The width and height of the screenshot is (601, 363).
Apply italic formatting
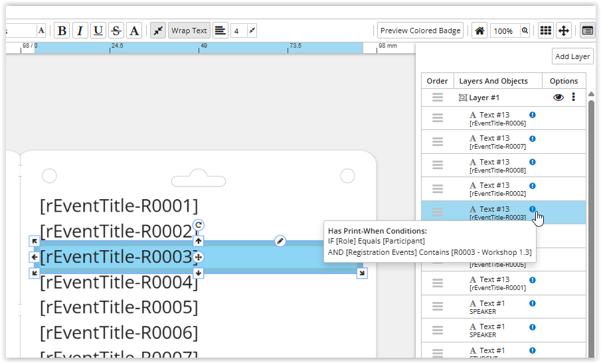point(80,31)
